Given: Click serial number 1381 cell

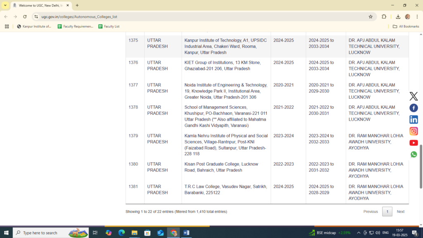Looking at the screenshot, I should point(135,193).
